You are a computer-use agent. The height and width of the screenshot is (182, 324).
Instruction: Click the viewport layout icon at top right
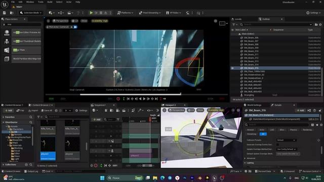pyautogui.click(x=222, y=23)
